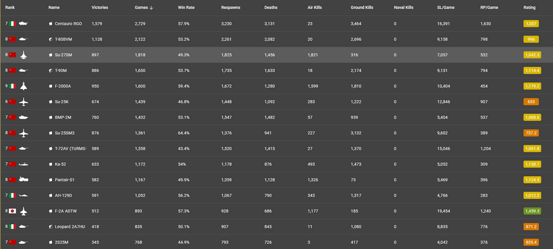Sort table by Games column header
The width and height of the screenshot is (553, 249).
pos(142,8)
